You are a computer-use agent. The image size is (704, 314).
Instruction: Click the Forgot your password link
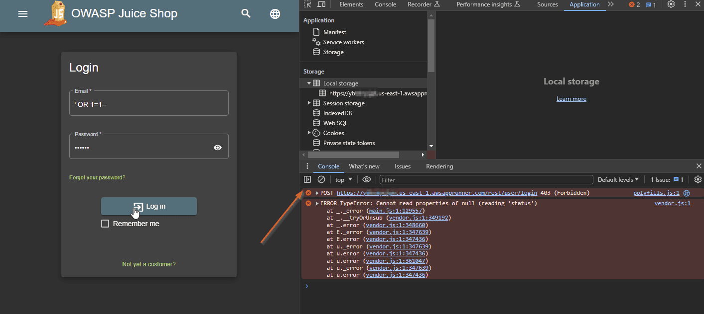click(97, 177)
